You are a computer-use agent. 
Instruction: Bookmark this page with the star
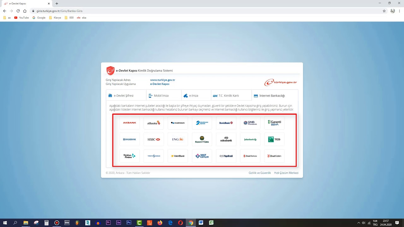384,11
